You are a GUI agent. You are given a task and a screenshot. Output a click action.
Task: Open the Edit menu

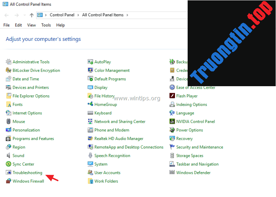click(18, 25)
